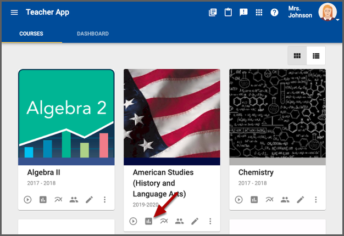Launch Algebra II course play button
This screenshot has height=236, width=344.
[x=27, y=199]
